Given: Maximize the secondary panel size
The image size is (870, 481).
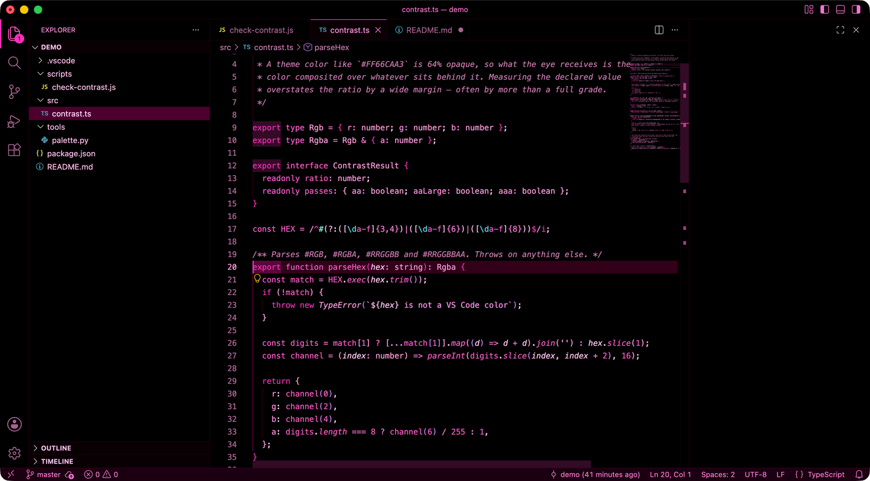Looking at the screenshot, I should point(840,30).
